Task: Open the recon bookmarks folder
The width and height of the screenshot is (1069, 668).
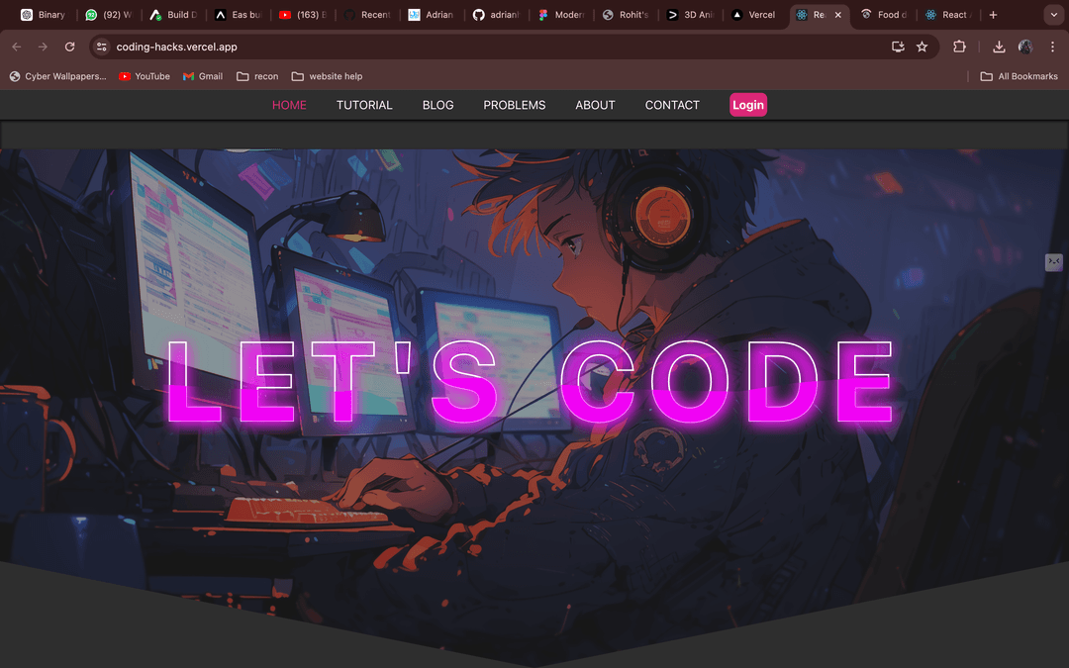Action: click(x=256, y=76)
